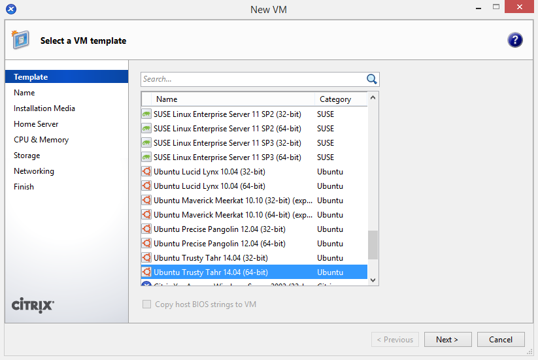Select SUSE Linux Enterprise Server 11 SP3 (32-bit) template

point(254,143)
